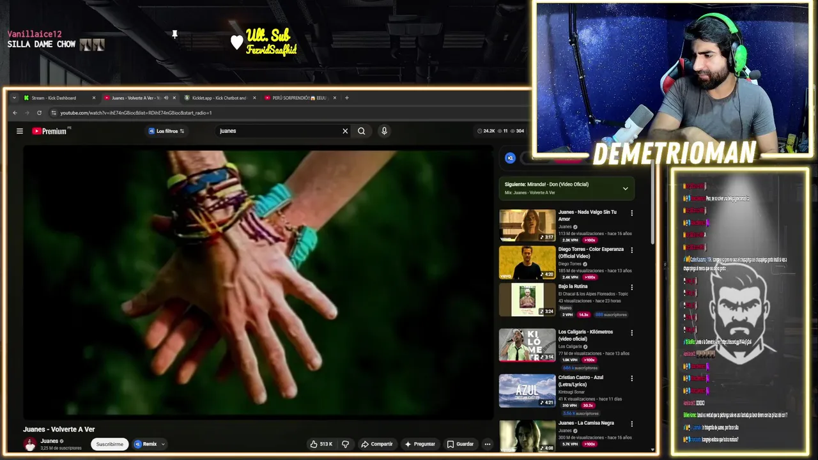This screenshot has height=460, width=818.
Task: Go back with the browser back arrow
Action: 15,113
